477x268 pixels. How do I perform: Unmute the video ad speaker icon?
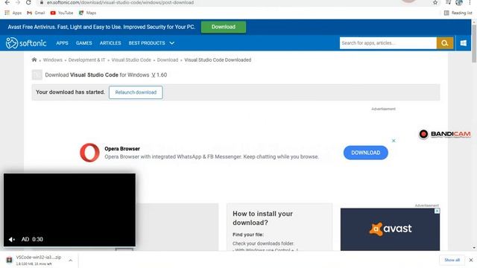tap(12, 240)
